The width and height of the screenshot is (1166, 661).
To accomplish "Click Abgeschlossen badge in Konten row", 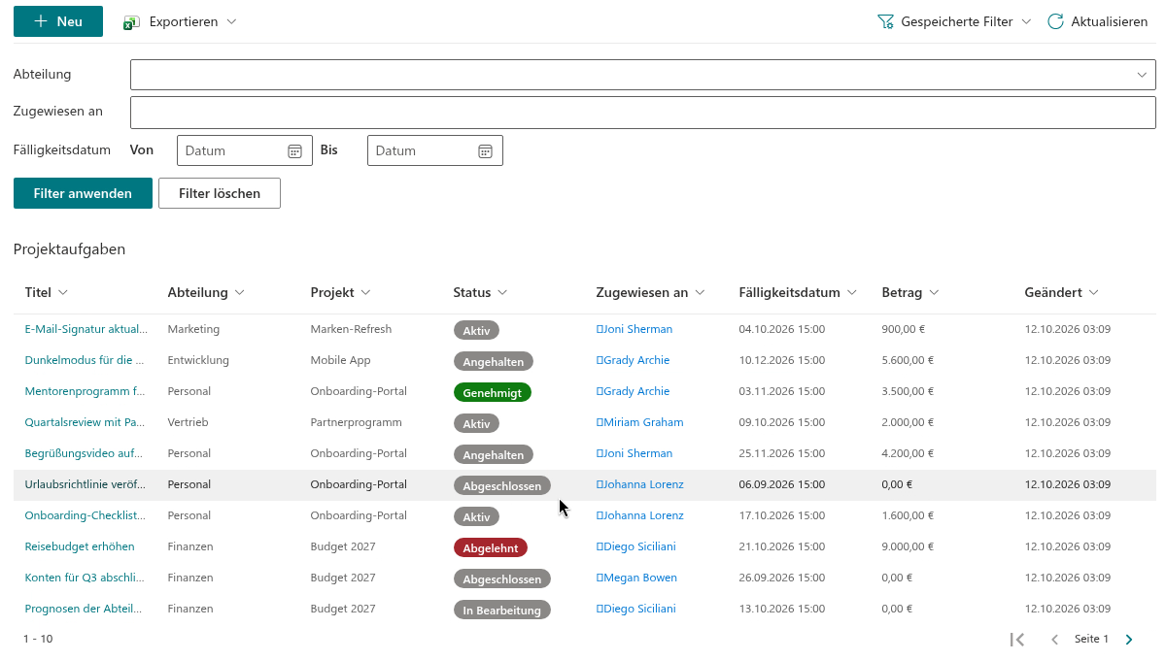I will click(502, 578).
